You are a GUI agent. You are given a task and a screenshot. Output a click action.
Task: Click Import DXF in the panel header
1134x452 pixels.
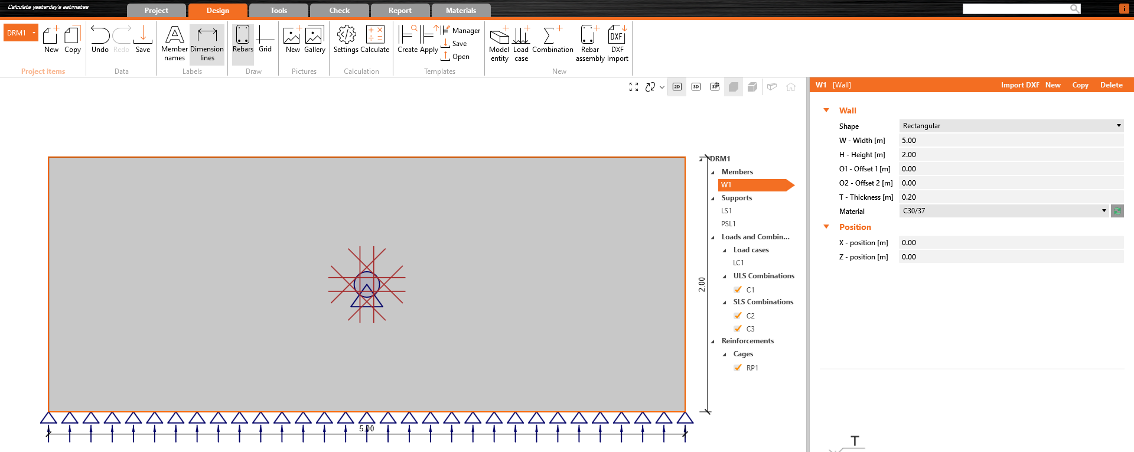tap(1019, 85)
